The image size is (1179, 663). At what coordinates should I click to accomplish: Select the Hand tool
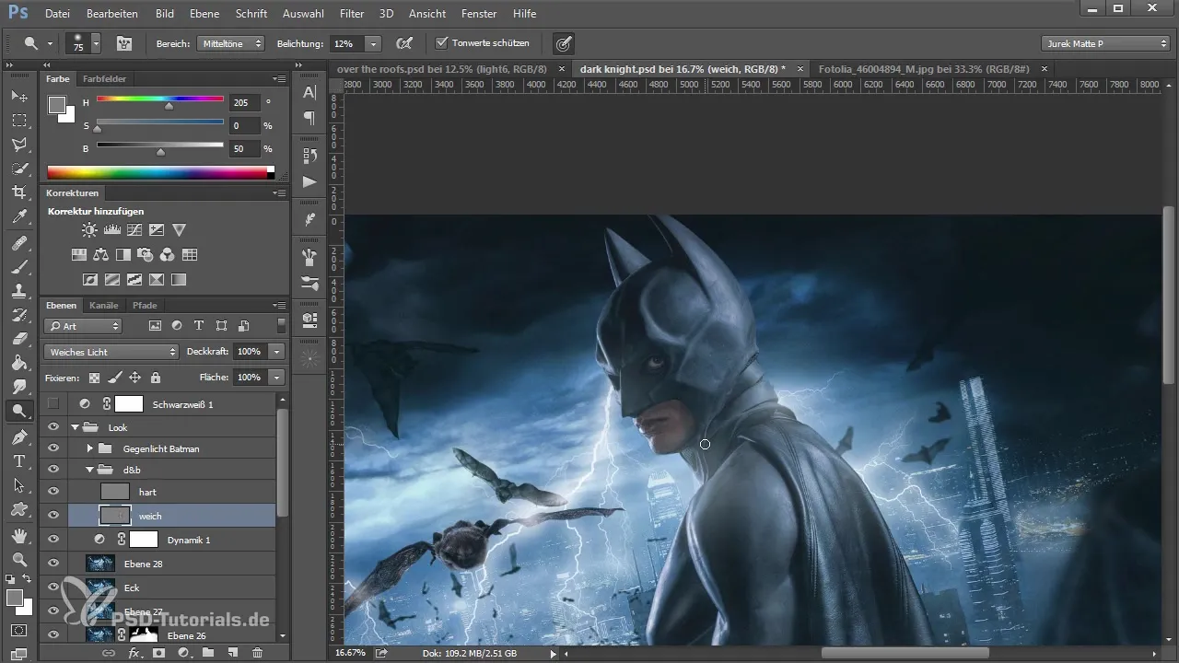click(18, 535)
